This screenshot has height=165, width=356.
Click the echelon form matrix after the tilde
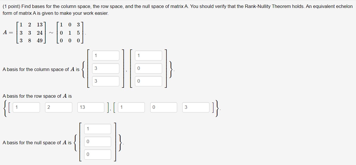pyautogui.click(x=70, y=33)
